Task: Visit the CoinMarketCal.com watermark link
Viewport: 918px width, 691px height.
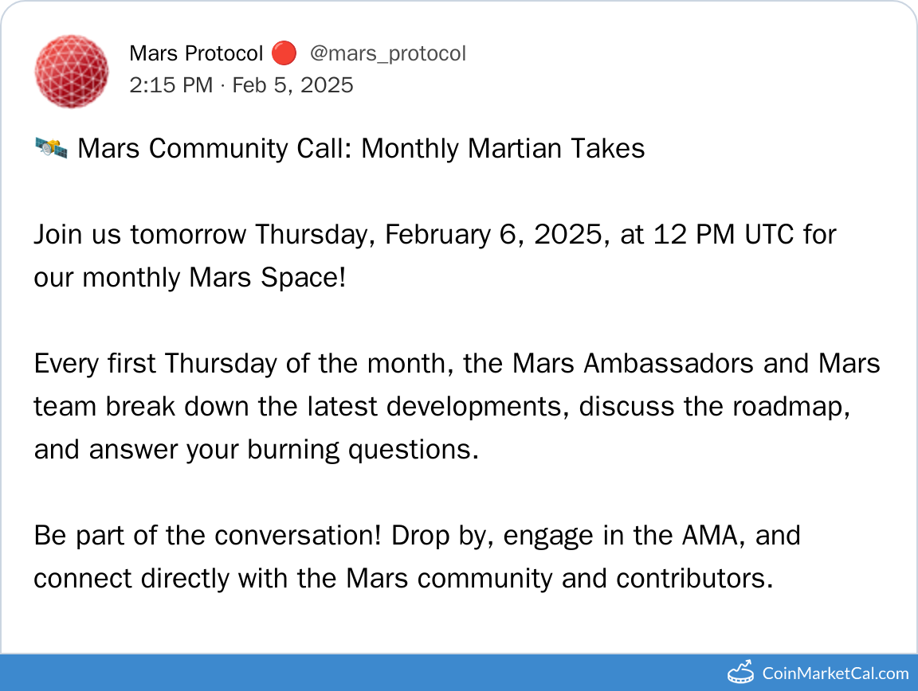Action: click(x=835, y=673)
